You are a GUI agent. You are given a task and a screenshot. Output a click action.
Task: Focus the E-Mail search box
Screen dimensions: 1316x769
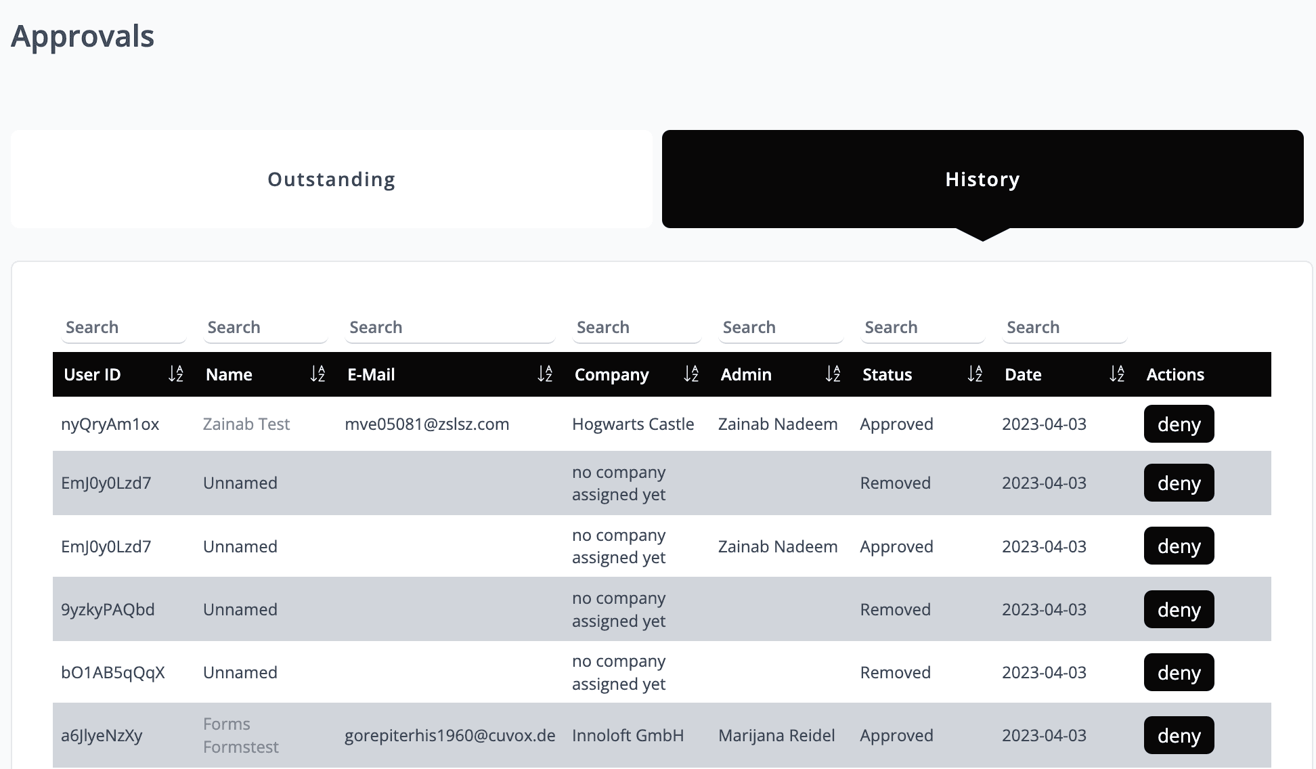(x=449, y=328)
